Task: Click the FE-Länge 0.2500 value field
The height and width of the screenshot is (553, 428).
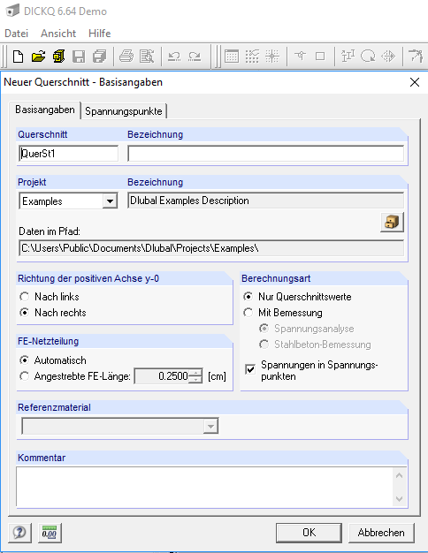Action: pyautogui.click(x=162, y=376)
